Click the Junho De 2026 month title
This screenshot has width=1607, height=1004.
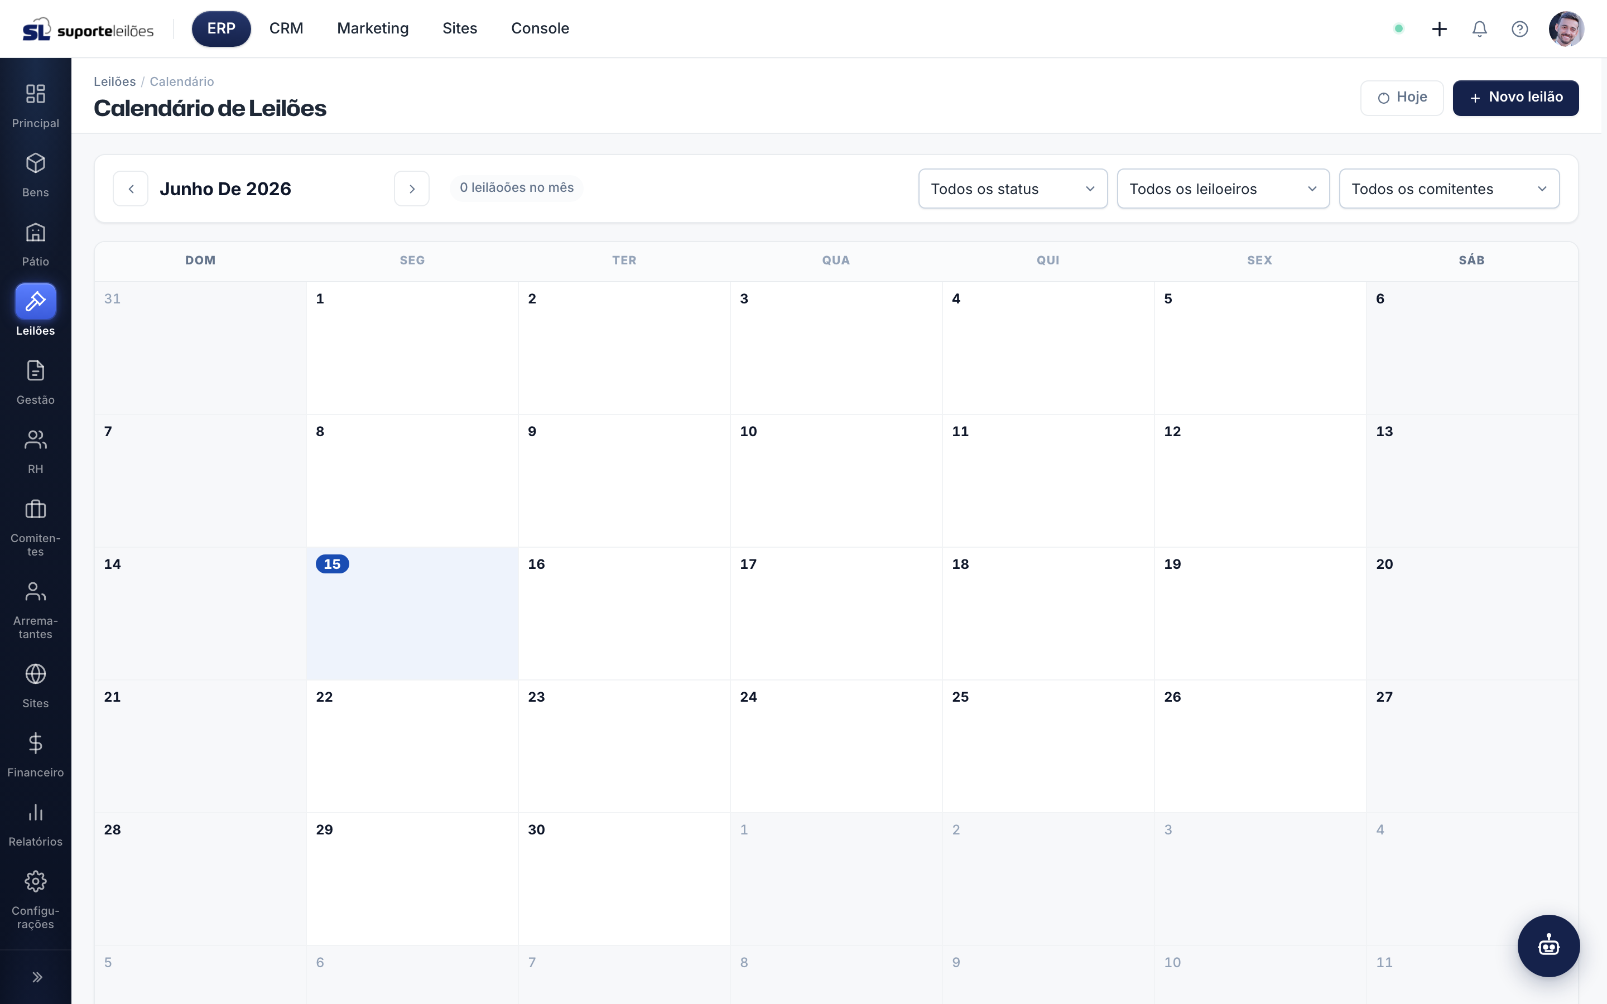[225, 189]
